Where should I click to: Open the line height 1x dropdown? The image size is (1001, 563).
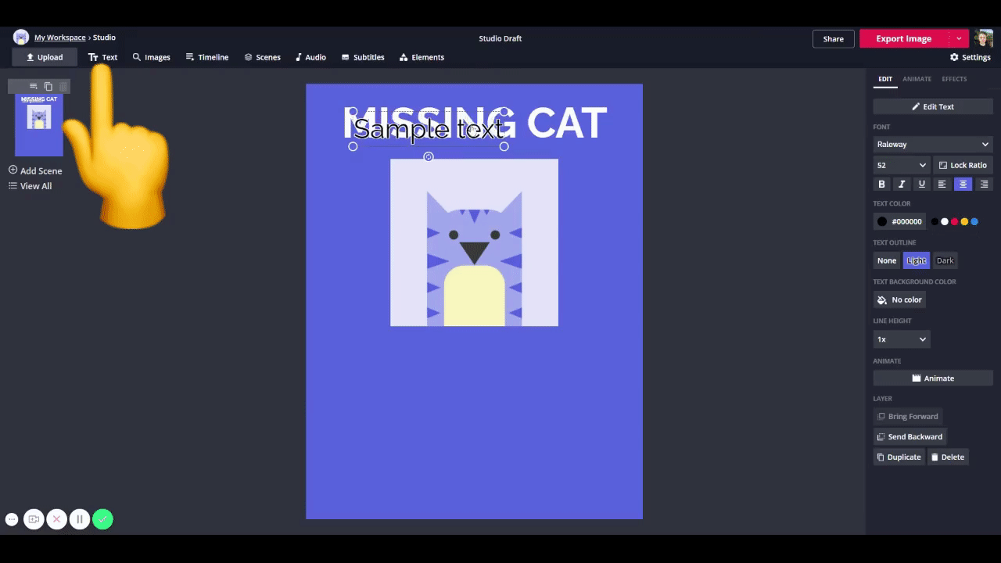(901, 339)
